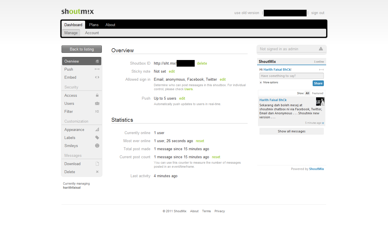Viewport: 388px width, 226px height.
Task: Click the harithfaisal currently managing name
Action: (72, 188)
